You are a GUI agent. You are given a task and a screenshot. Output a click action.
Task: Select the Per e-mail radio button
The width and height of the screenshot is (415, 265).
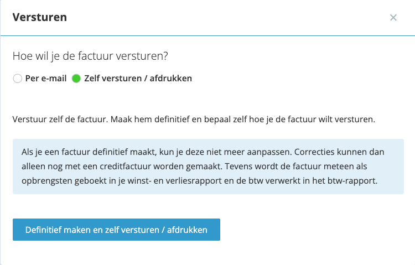click(x=18, y=79)
